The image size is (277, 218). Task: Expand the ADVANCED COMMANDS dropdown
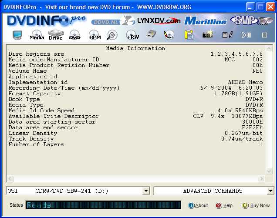270,191
